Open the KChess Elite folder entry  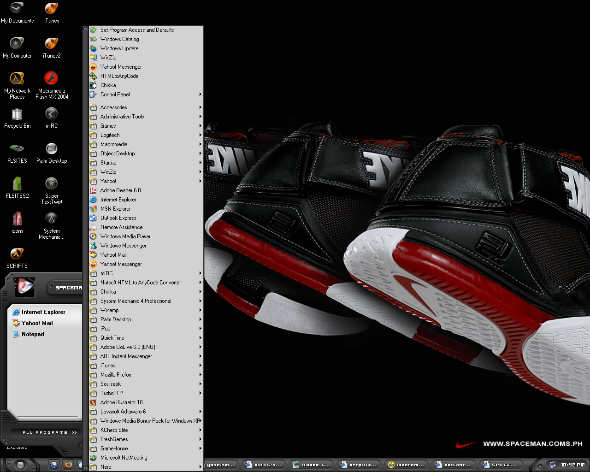pyautogui.click(x=146, y=430)
